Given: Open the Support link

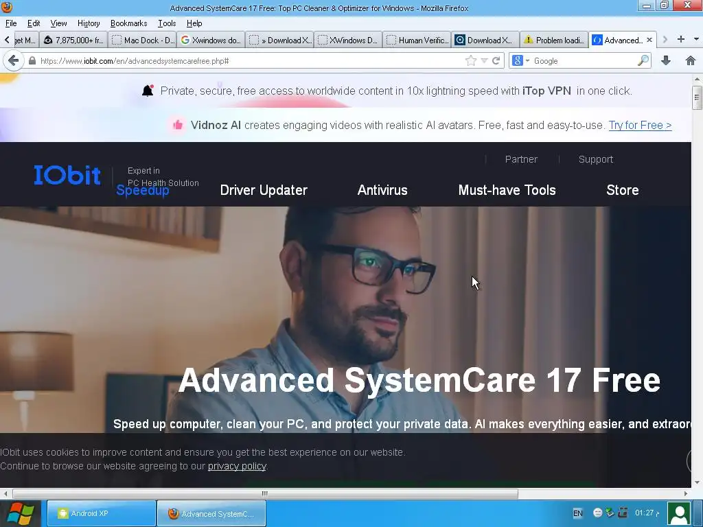Looking at the screenshot, I should point(595,159).
